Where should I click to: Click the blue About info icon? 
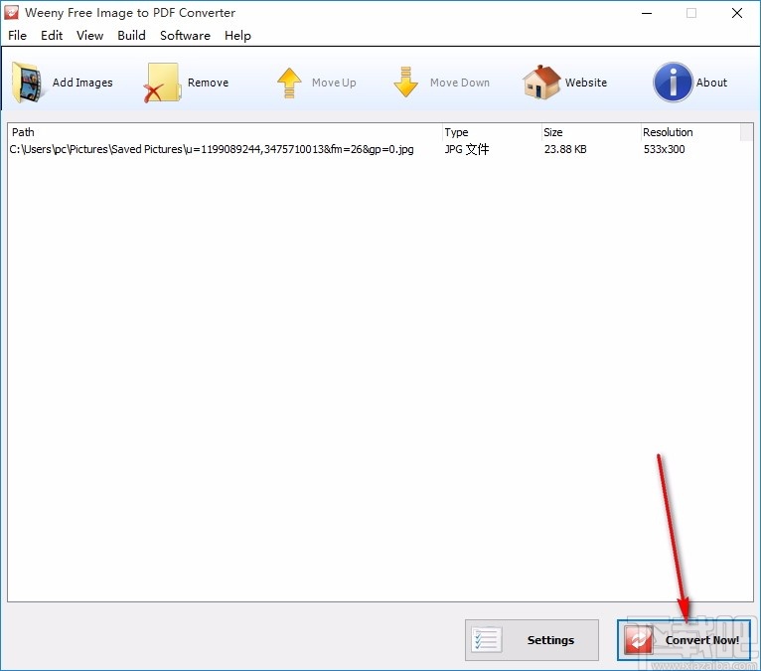point(674,83)
